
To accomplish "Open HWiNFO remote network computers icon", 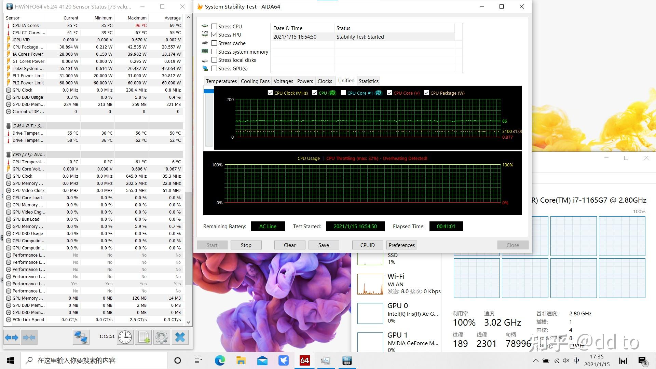I will (81, 338).
